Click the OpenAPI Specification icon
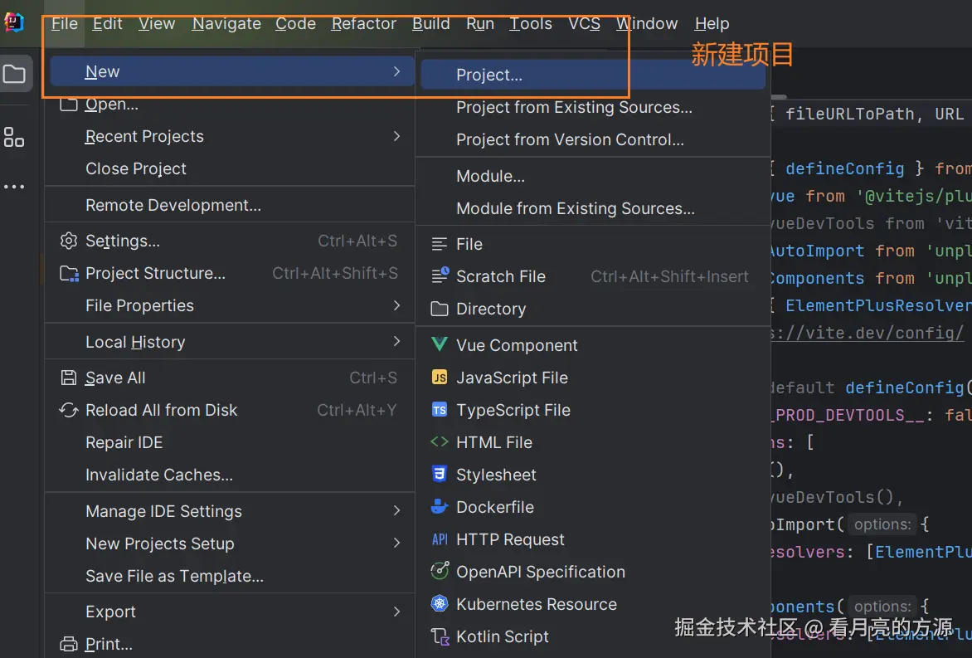972x658 pixels. pos(440,572)
